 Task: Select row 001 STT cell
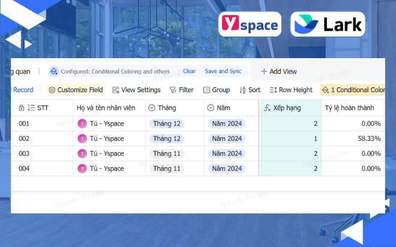(42, 123)
